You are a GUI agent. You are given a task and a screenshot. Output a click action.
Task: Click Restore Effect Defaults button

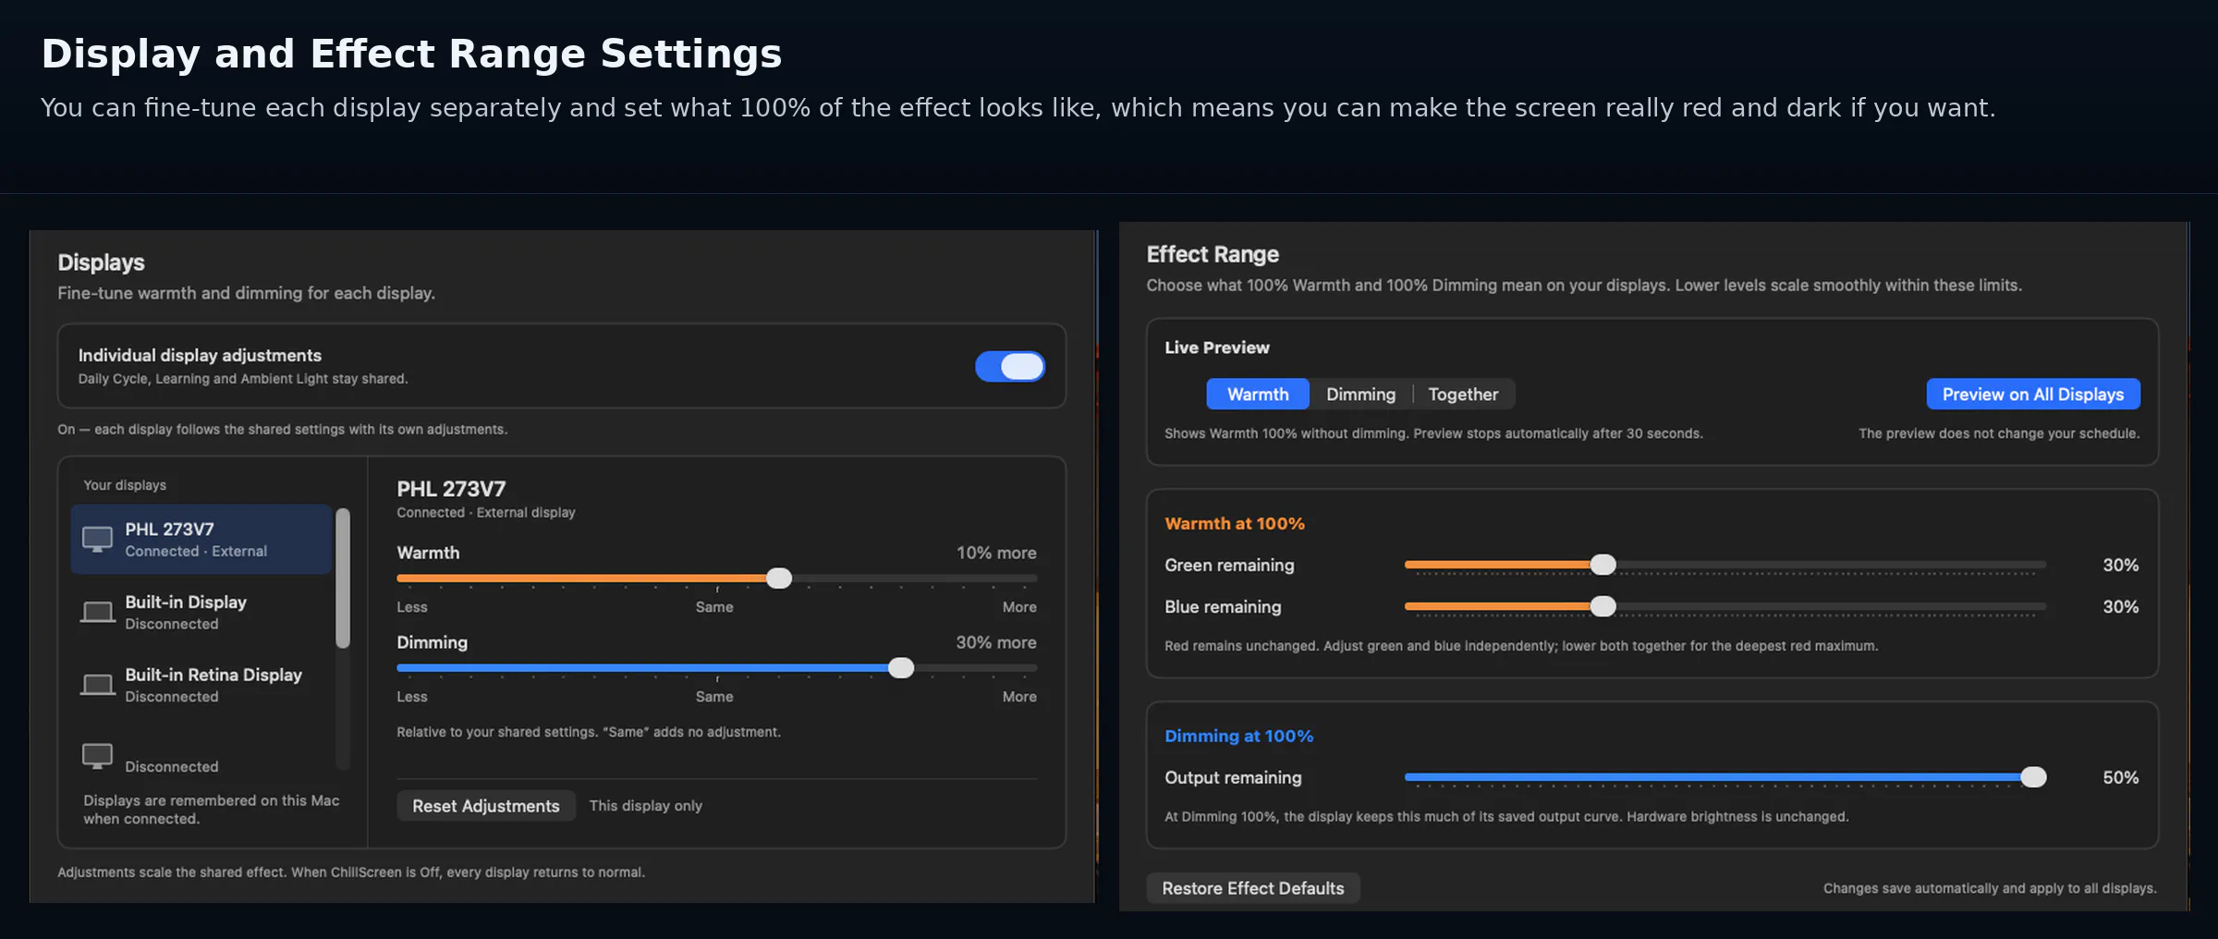tap(1253, 888)
